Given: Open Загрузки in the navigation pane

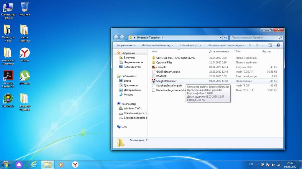Looking at the screenshot, I should coord(129,57).
